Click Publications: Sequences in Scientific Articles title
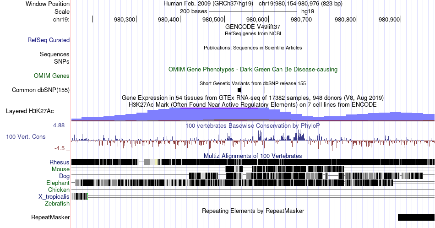 [x=253, y=48]
